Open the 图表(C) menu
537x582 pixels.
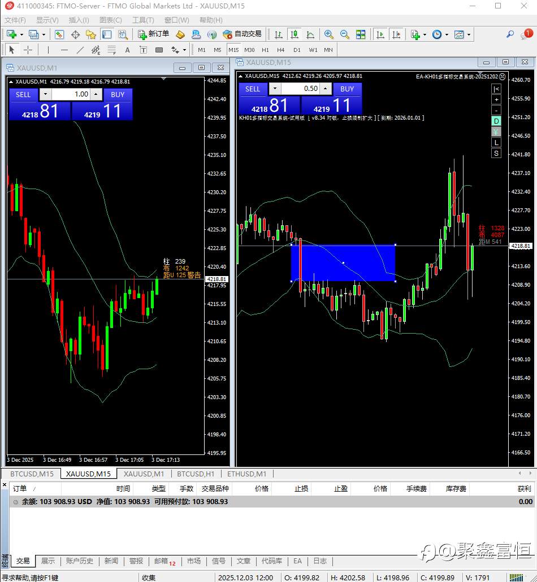pos(111,20)
